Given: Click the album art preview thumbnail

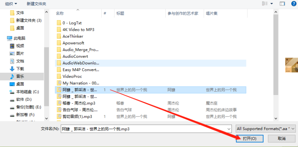Looking at the screenshot, I should pos(292,65).
